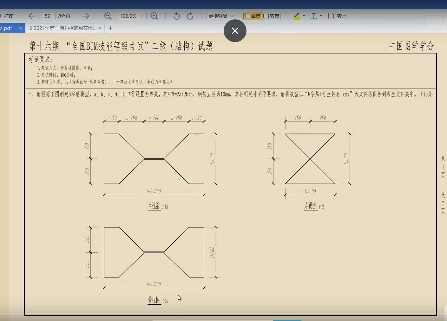
Task: Open the 笔记 notes tool
Action: coord(337,16)
